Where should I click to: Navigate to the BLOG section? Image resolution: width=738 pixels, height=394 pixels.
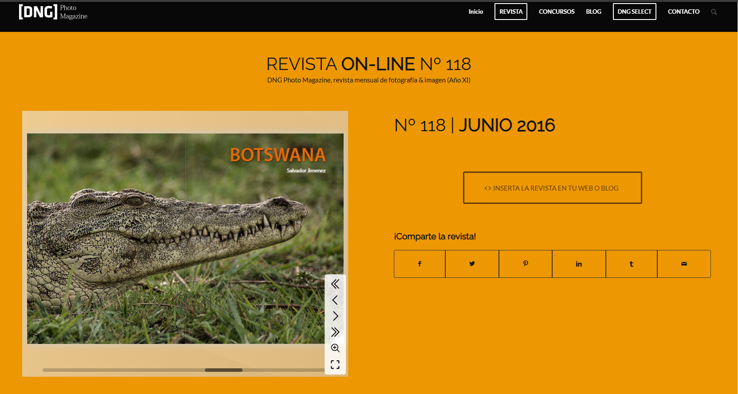tap(593, 12)
